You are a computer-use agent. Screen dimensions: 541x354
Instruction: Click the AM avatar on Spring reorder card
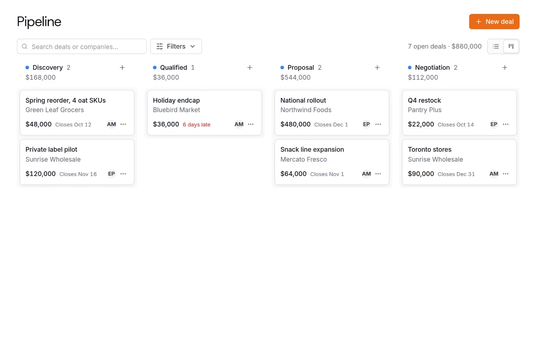(112, 124)
